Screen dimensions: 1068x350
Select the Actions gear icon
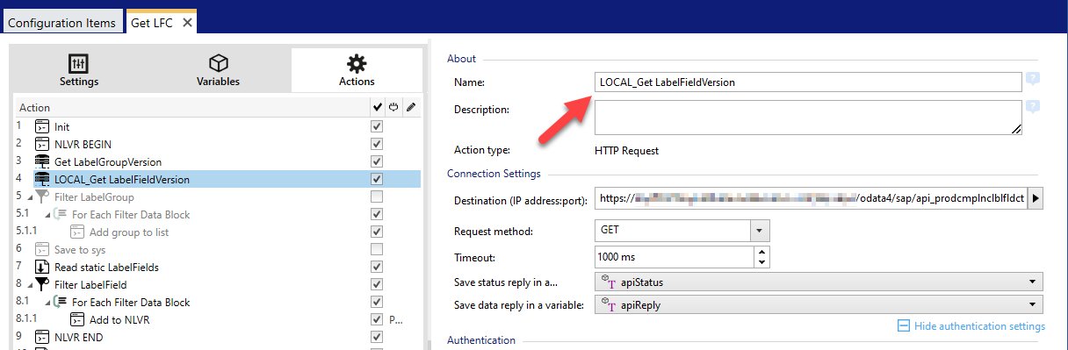coord(357,63)
